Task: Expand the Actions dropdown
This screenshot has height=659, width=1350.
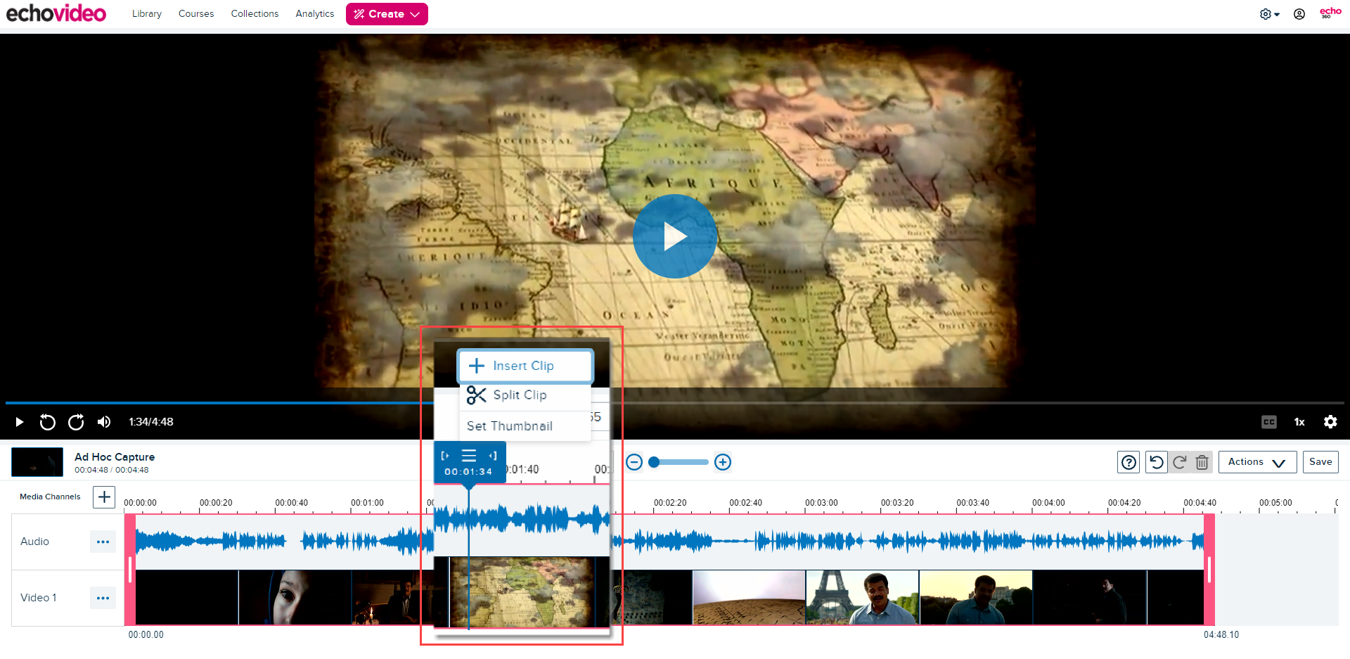Action: pos(1257,462)
